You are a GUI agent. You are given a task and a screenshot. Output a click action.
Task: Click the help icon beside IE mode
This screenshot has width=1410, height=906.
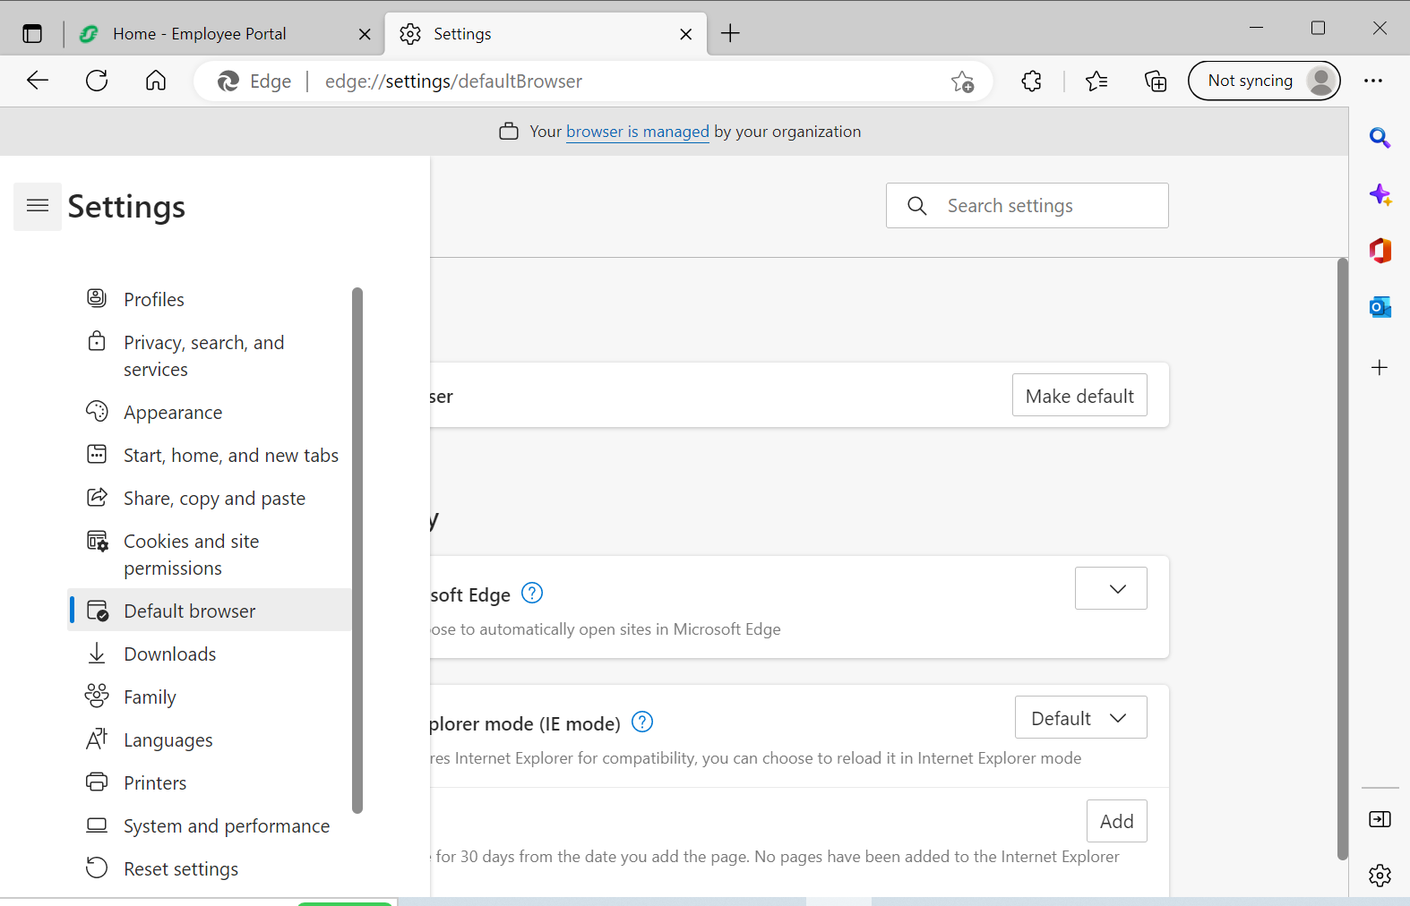coord(642,722)
